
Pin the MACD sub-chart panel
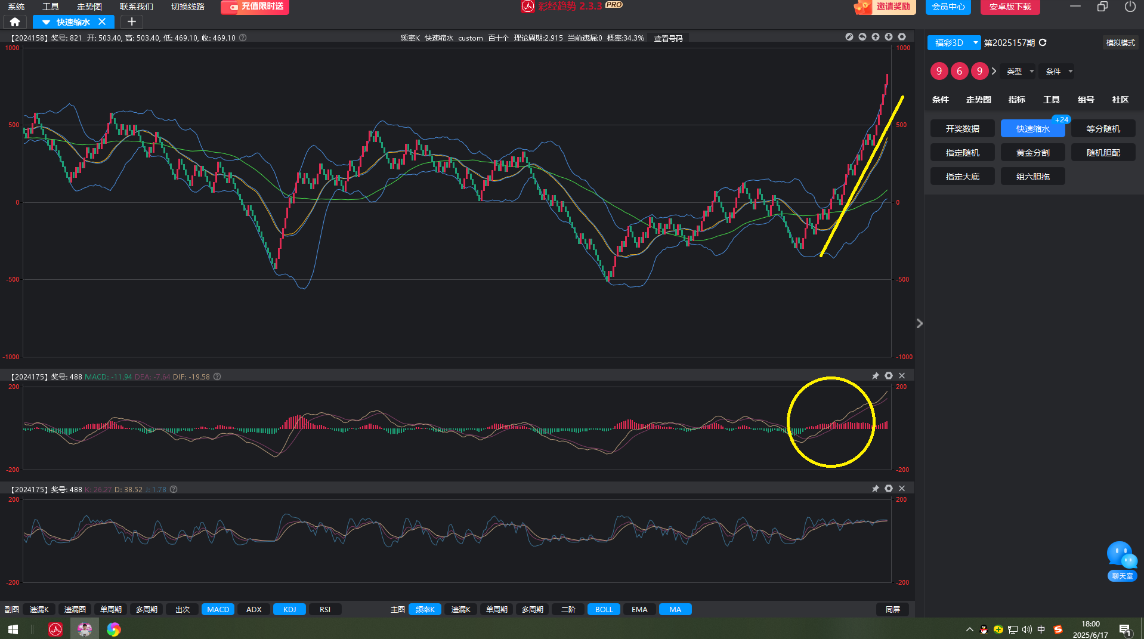pyautogui.click(x=876, y=376)
